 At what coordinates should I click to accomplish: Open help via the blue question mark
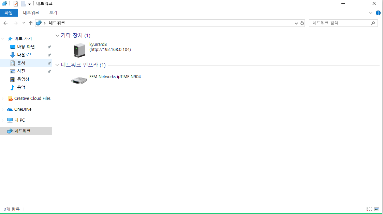[378, 13]
